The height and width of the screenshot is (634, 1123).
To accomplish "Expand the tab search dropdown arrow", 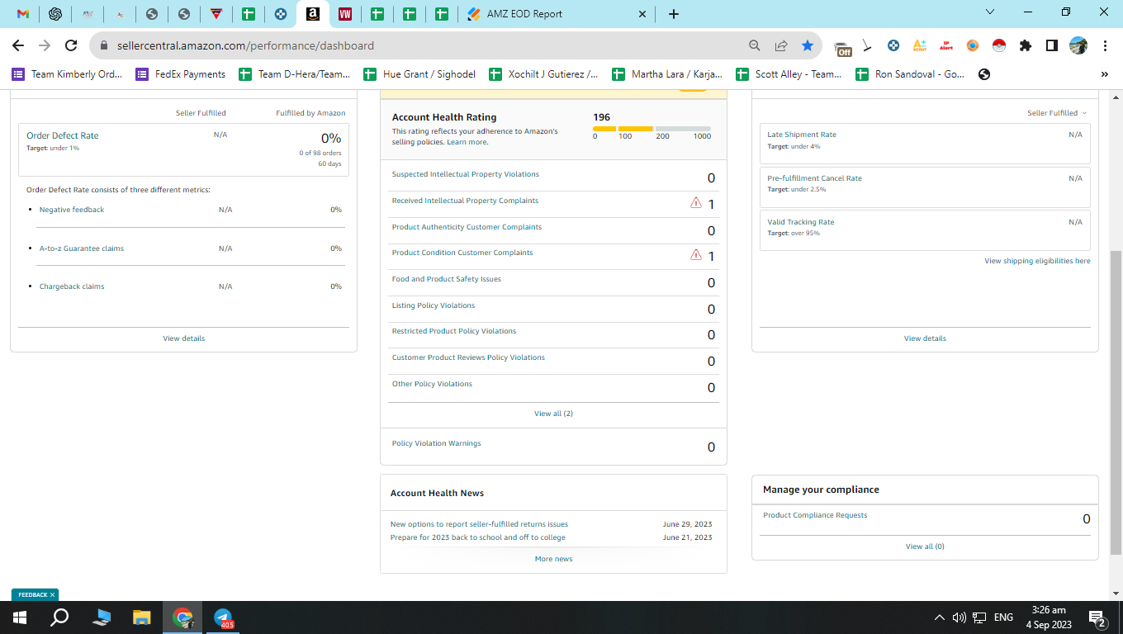I will [x=991, y=12].
